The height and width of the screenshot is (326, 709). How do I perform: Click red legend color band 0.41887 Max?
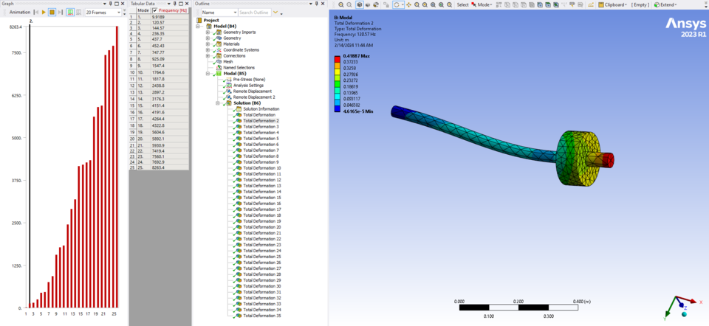pos(338,59)
